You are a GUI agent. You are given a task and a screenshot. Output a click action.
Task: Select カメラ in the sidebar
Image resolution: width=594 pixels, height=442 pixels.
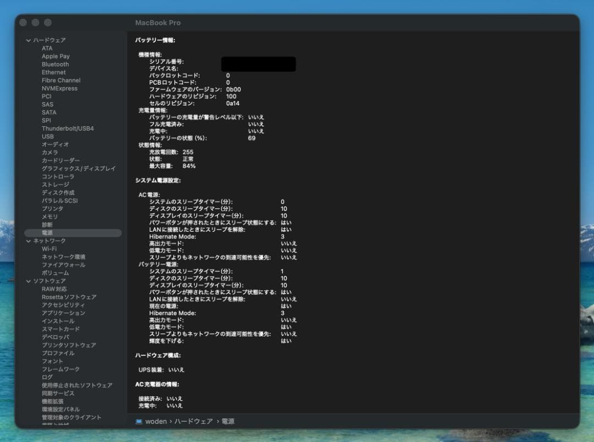pyautogui.click(x=50, y=153)
